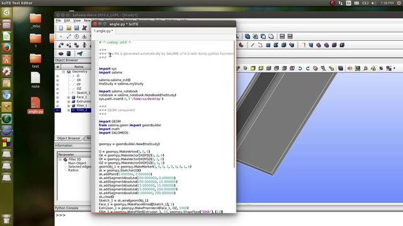The width and height of the screenshot is (403, 226).
Task: Click the Fuse boolean operation icon
Action: (247, 36)
